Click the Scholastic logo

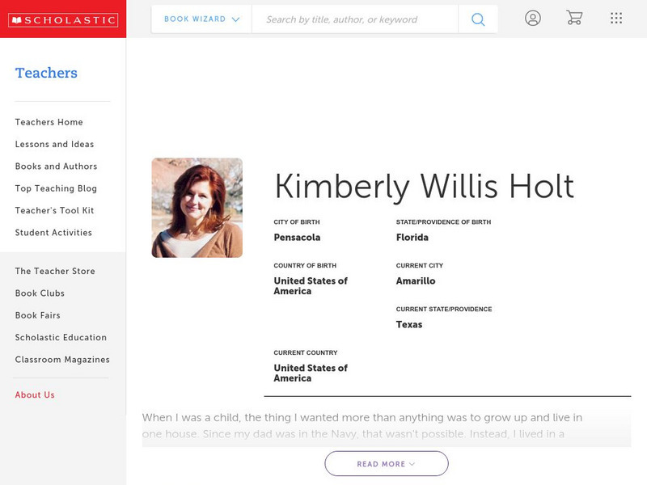point(63,19)
